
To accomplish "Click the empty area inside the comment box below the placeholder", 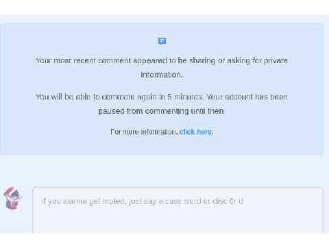I will (x=178, y=221).
